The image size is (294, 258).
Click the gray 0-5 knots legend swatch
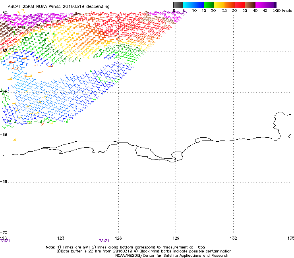click(x=178, y=5)
